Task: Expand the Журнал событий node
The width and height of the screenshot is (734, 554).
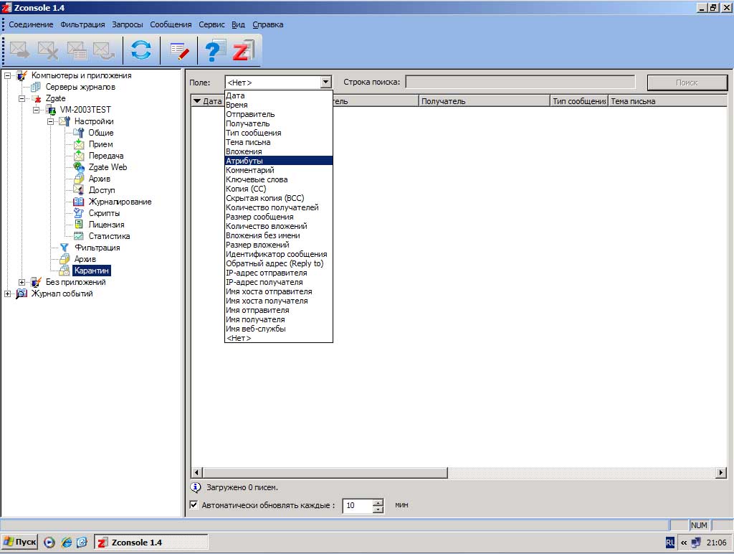Action: pyautogui.click(x=7, y=294)
